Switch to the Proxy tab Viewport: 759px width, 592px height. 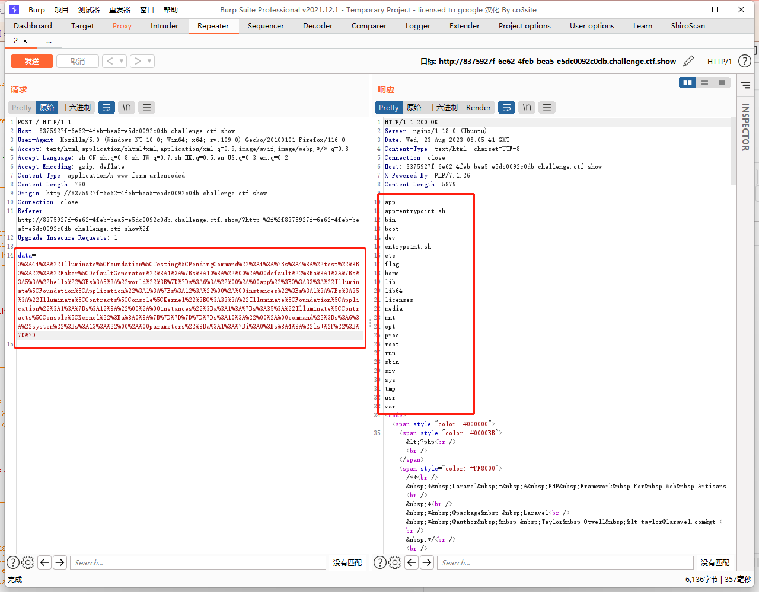point(122,25)
